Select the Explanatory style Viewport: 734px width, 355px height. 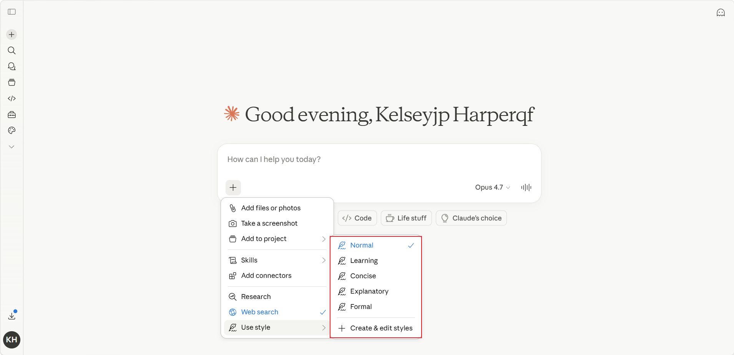click(376, 291)
